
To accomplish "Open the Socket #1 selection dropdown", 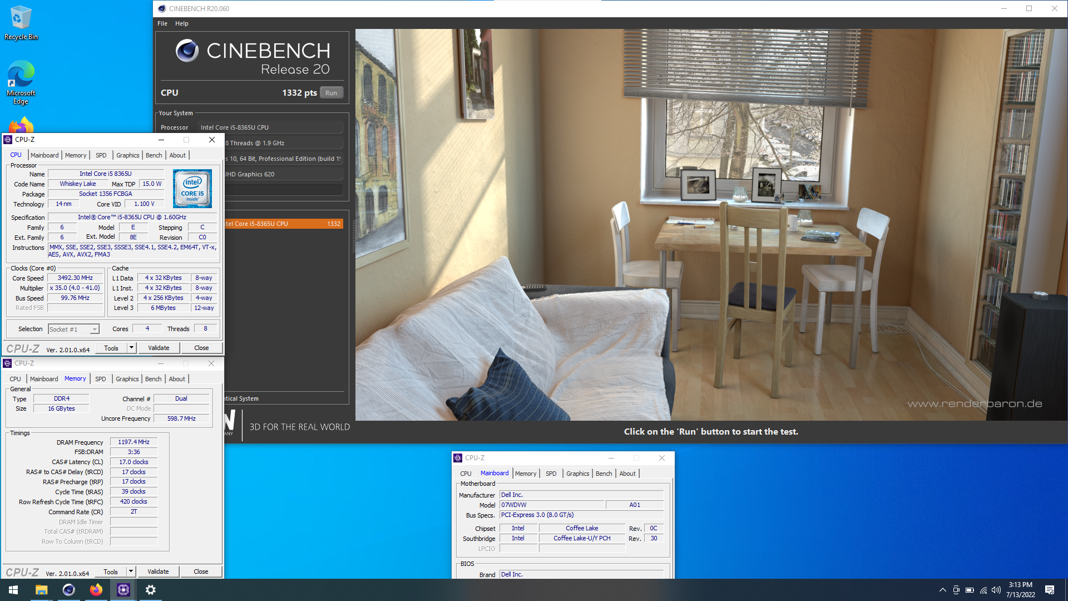I will coord(73,329).
